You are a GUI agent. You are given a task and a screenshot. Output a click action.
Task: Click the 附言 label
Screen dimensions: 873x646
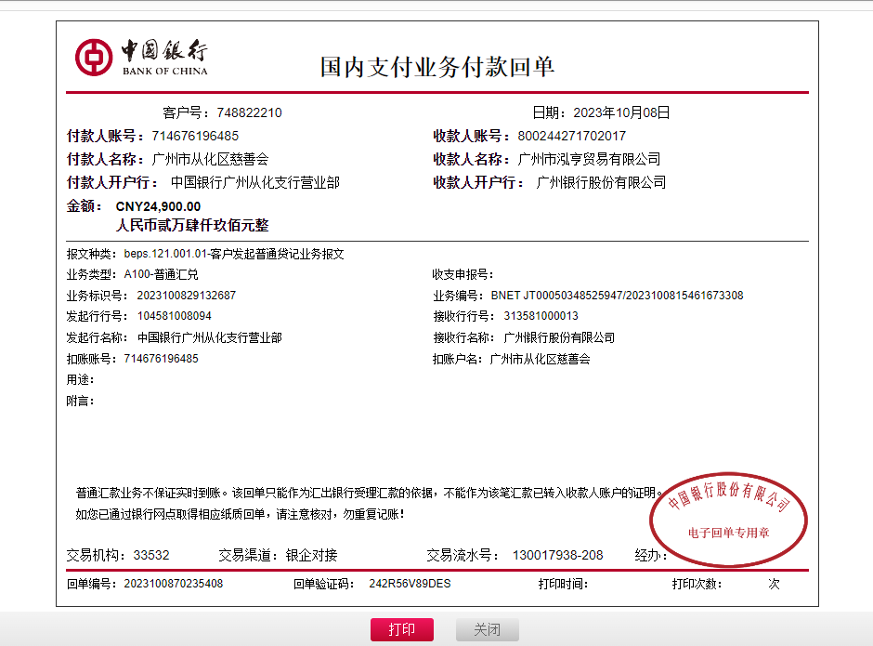pyautogui.click(x=80, y=402)
